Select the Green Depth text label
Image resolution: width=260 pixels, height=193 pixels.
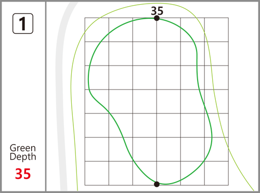pyautogui.click(x=23, y=152)
